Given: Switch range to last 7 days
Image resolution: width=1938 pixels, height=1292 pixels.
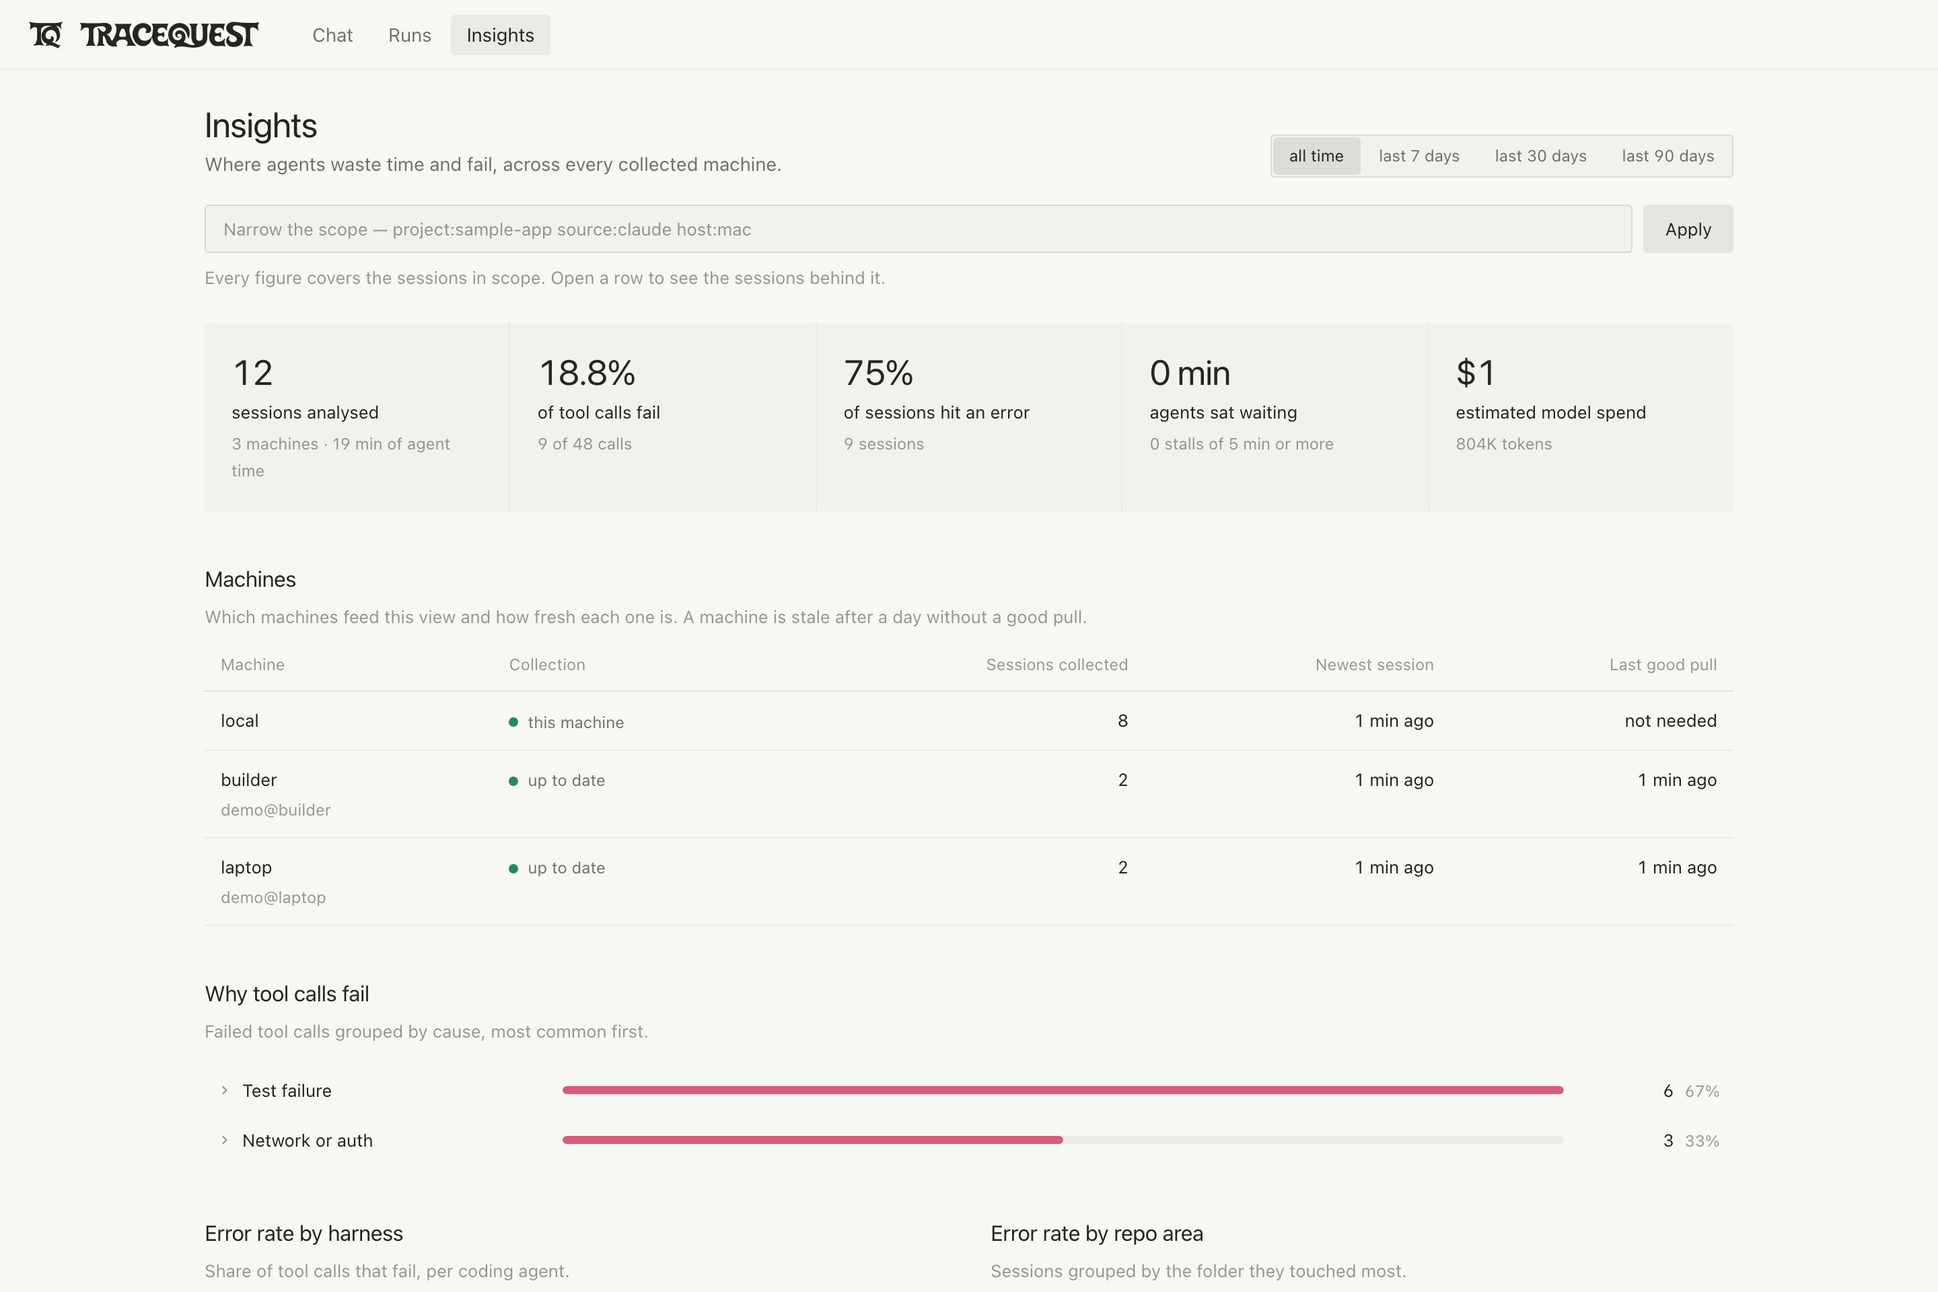Looking at the screenshot, I should [x=1419, y=155].
